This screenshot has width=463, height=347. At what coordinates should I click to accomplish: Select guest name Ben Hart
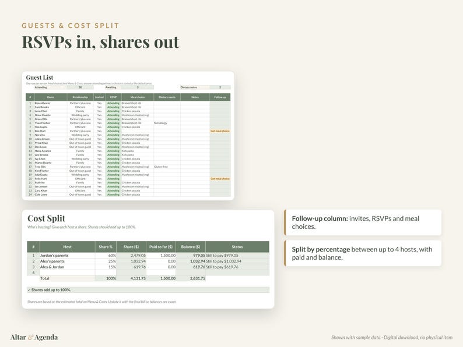pyautogui.click(x=40, y=131)
